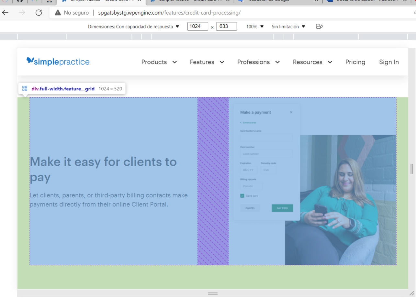The width and height of the screenshot is (416, 298).
Task: Click the rotate device orientation icon
Action: coord(319,26)
